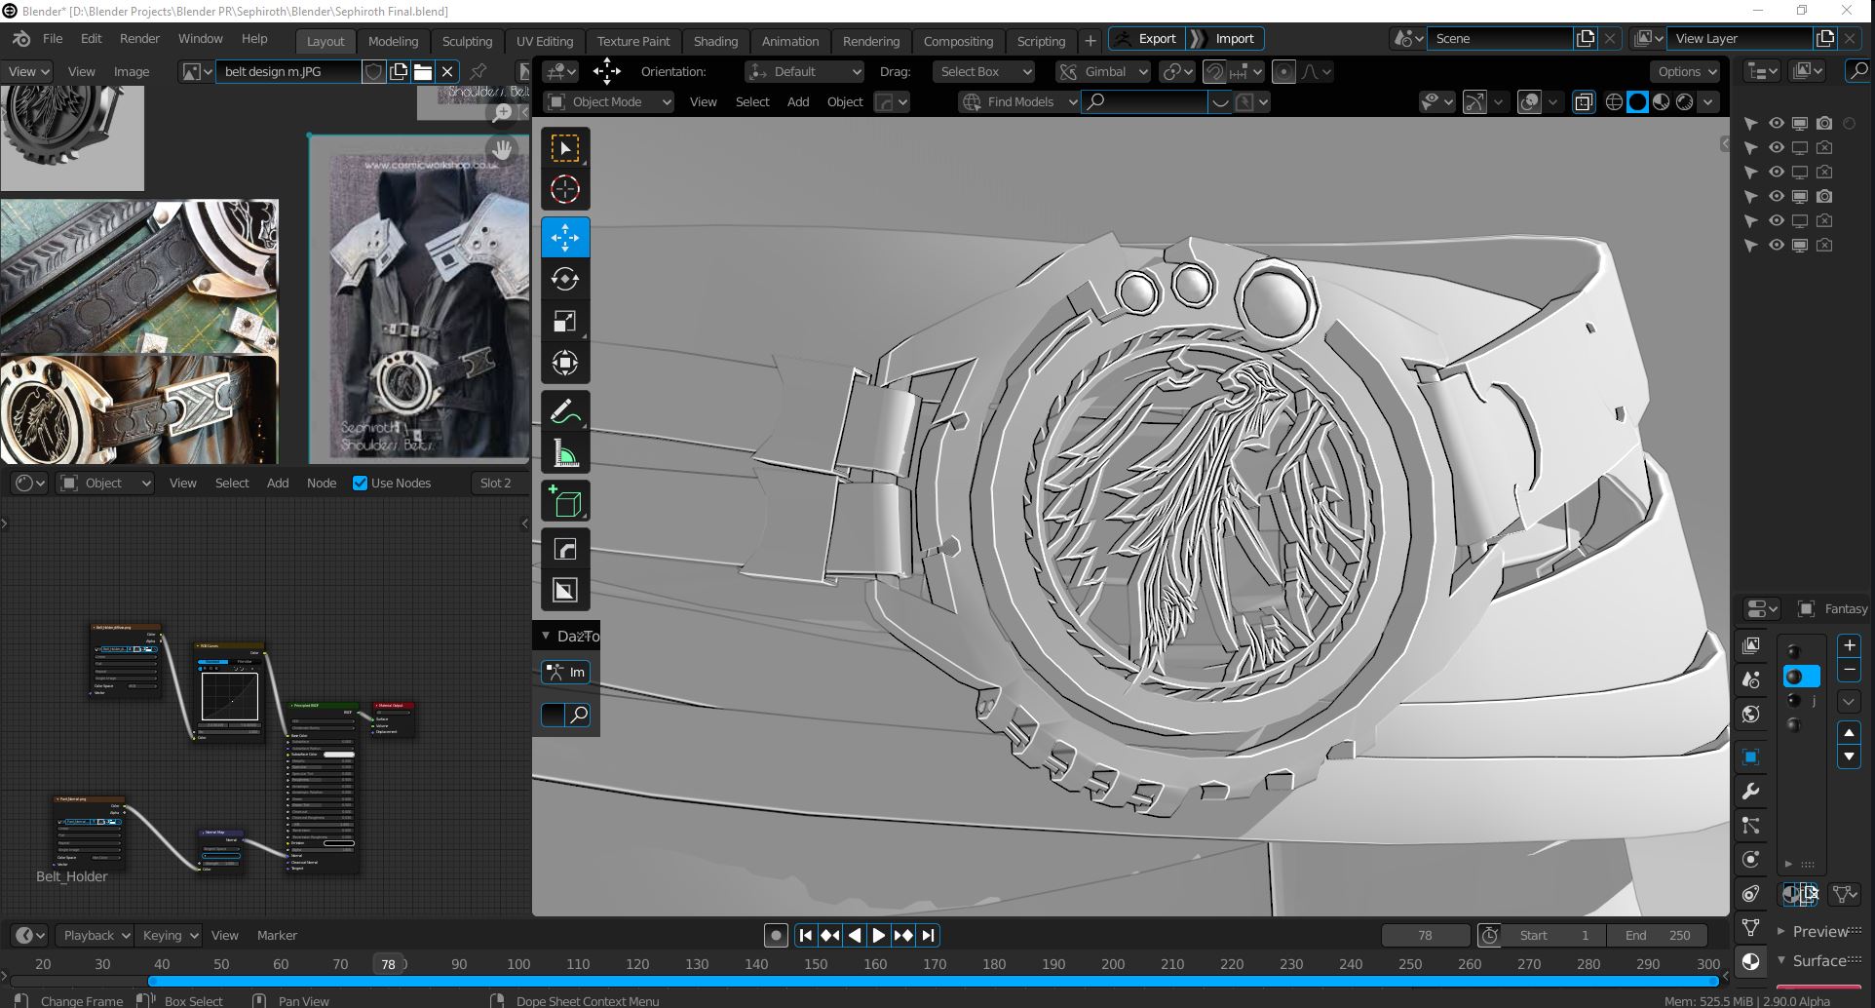Screen dimensions: 1875x1008
Task: Select the Move tool
Action: (x=565, y=237)
